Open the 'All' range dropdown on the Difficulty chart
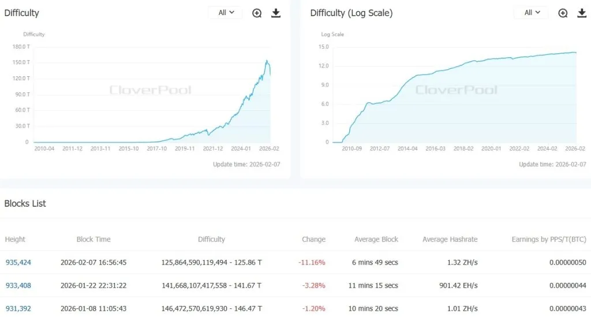Image resolution: width=591 pixels, height=317 pixels. (x=226, y=13)
